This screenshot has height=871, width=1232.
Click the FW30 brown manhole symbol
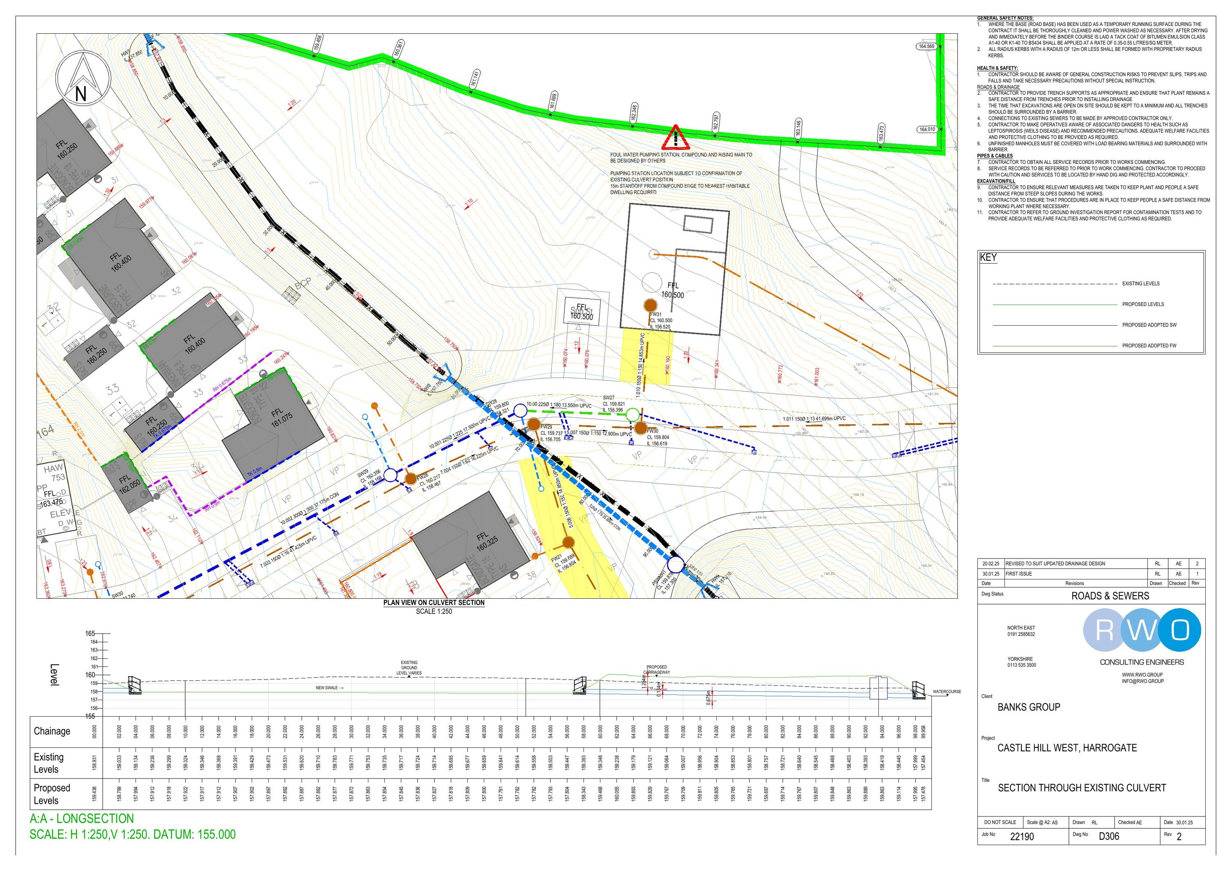point(641,428)
